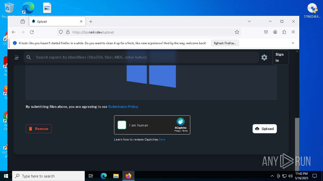The height and width of the screenshot is (181, 323).
Task: Click the taskbar search box
Action: [x=48, y=176]
